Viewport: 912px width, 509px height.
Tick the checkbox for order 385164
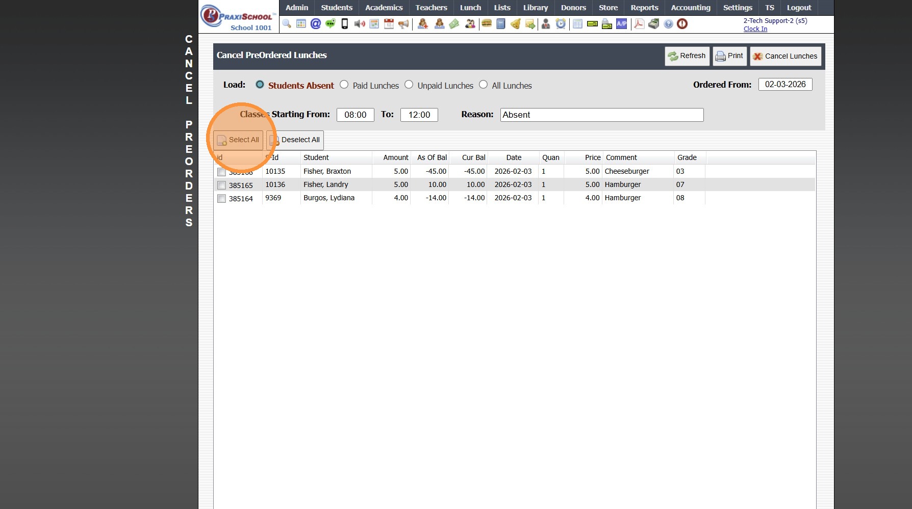221,199
